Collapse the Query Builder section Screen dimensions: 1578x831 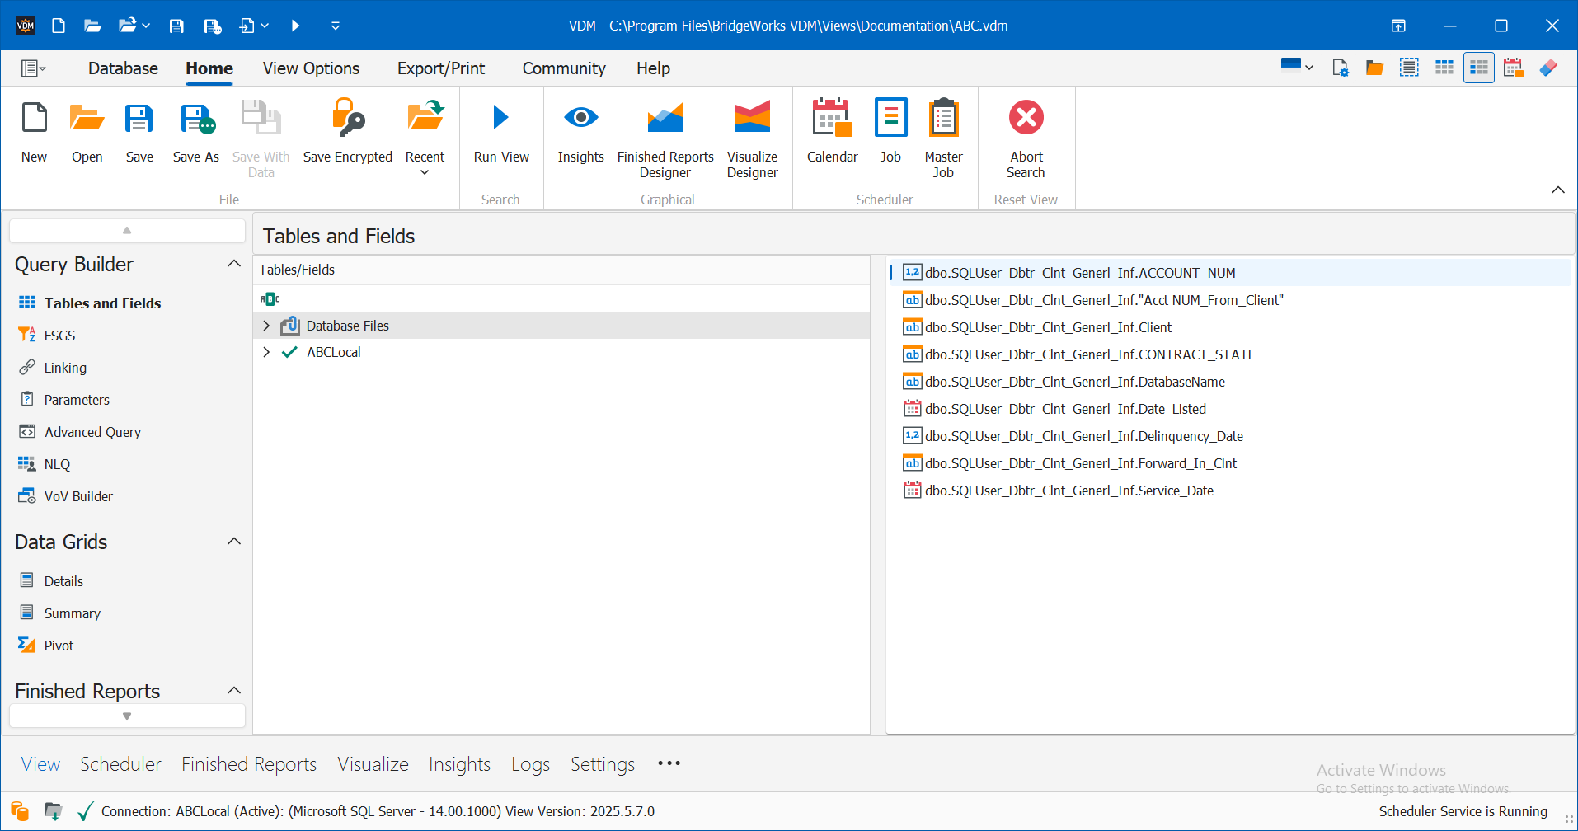point(234,262)
